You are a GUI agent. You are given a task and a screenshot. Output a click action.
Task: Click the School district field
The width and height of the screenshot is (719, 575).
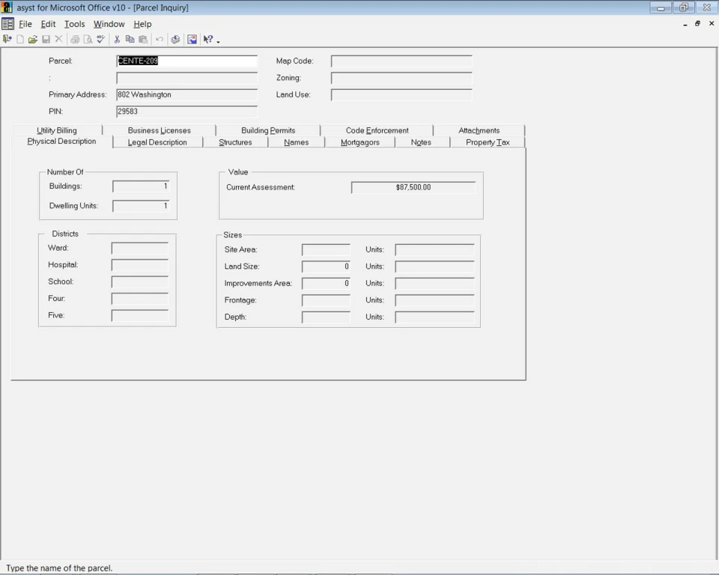point(140,282)
